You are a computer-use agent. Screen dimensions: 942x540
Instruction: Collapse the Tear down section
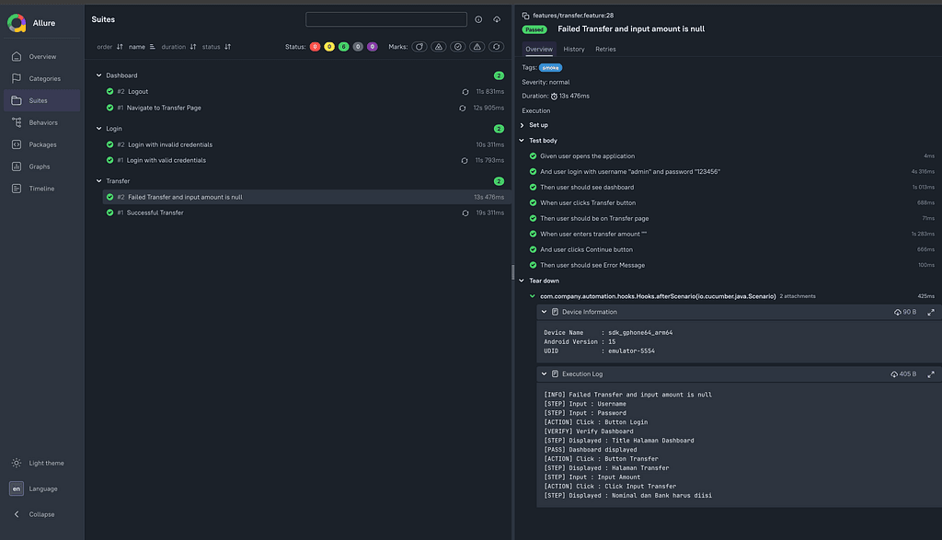(523, 281)
